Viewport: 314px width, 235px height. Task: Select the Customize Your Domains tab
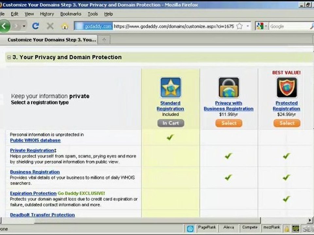click(52, 39)
